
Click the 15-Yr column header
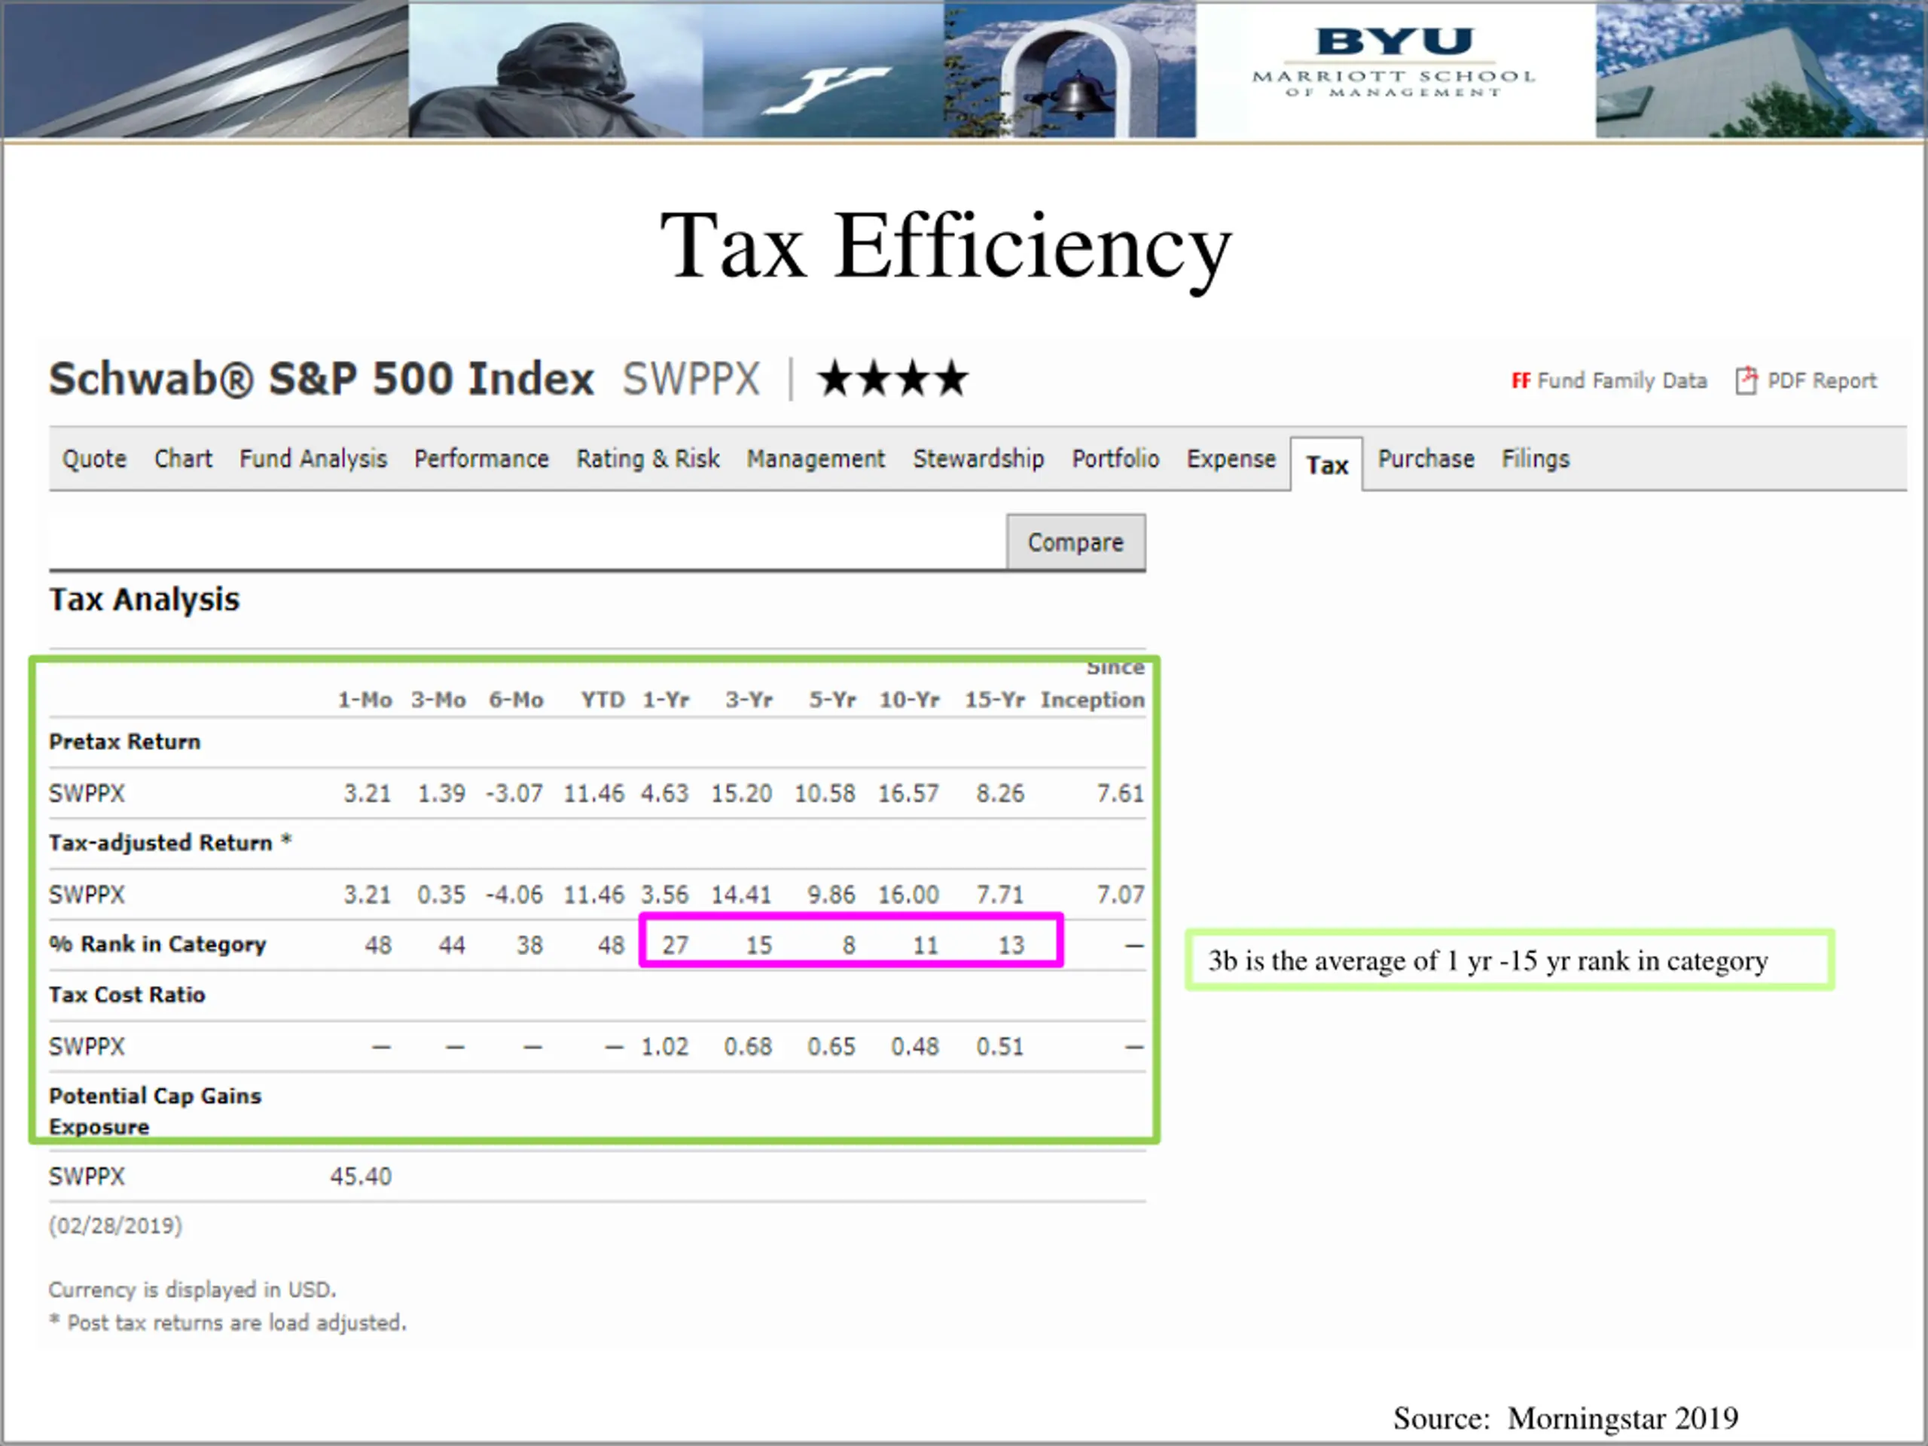click(995, 700)
